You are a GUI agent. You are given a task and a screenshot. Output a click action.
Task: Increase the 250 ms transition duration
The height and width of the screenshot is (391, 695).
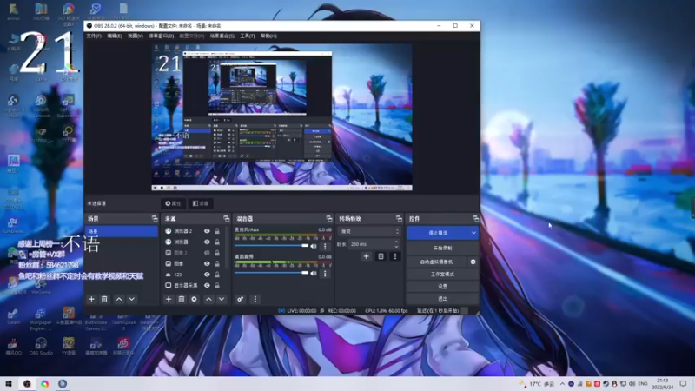tap(396, 242)
